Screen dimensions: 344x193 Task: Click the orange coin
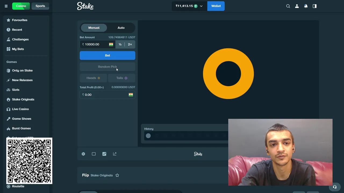tap(228, 73)
